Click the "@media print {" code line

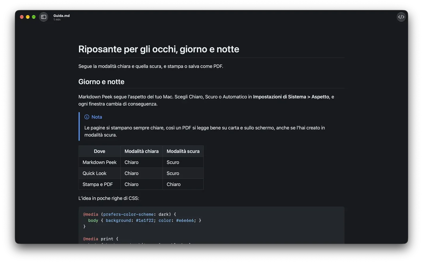tap(101, 239)
